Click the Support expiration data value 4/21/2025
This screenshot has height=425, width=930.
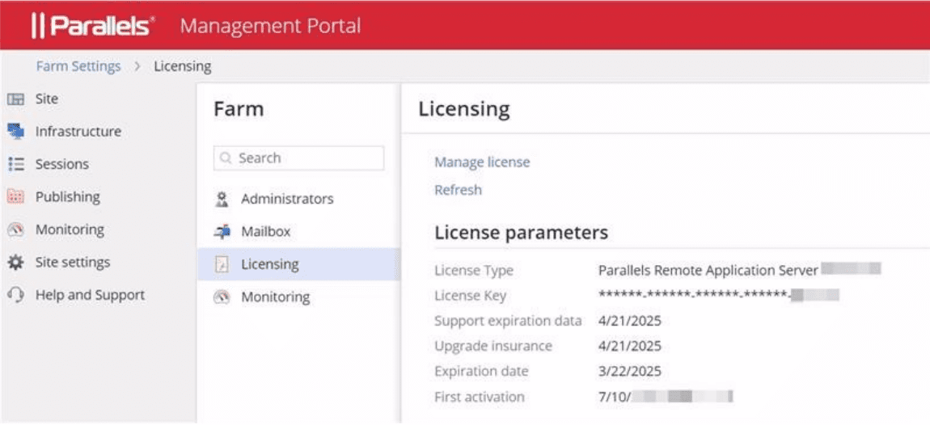click(629, 322)
